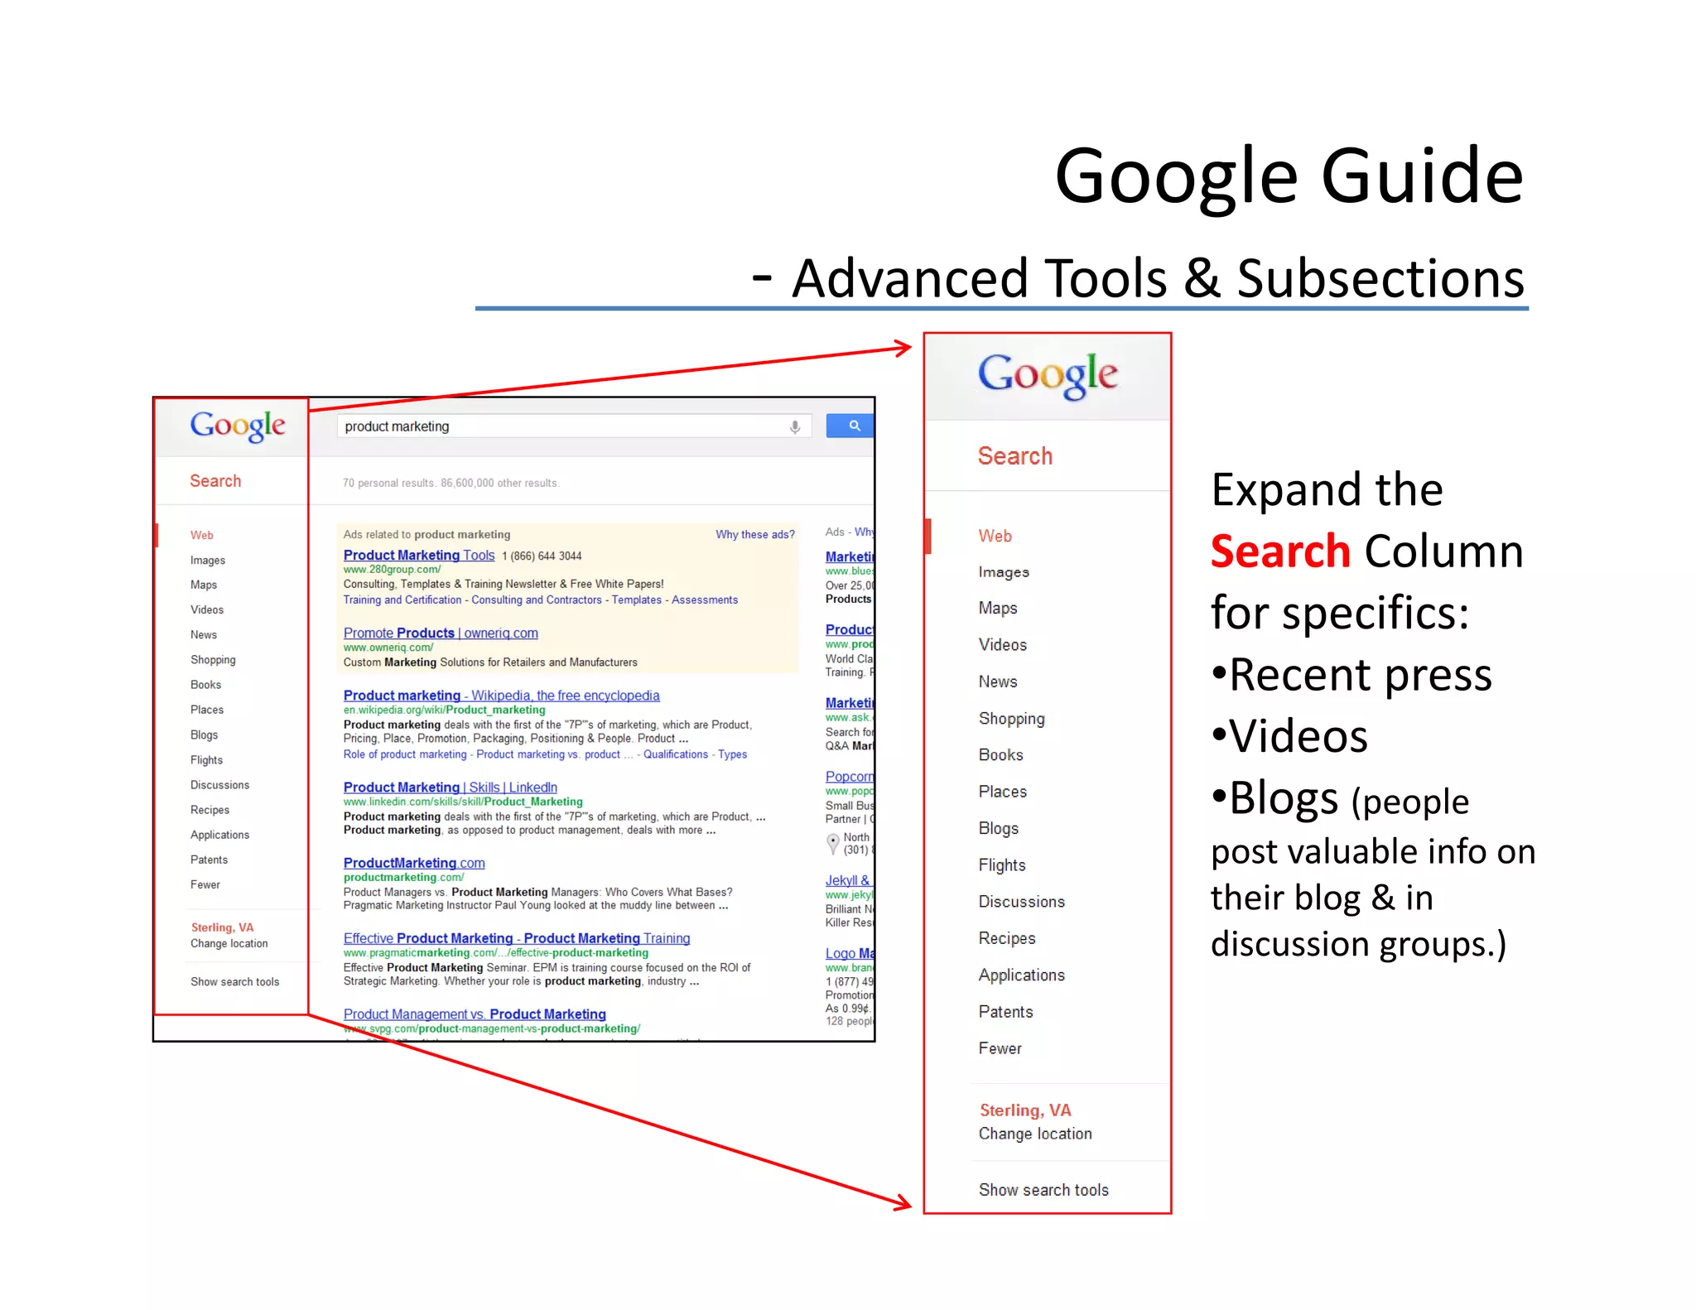The height and width of the screenshot is (1310, 1696).
Task: Select Places in the enlarged search column
Action: click(x=1003, y=792)
